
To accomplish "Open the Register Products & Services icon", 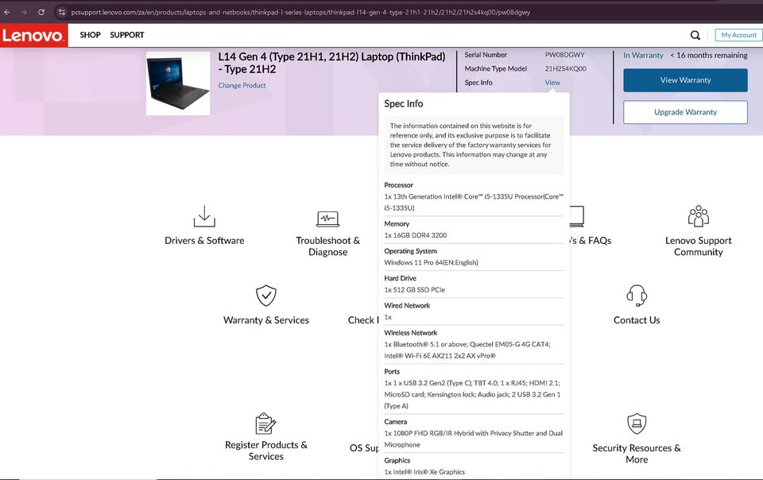I will point(265,423).
